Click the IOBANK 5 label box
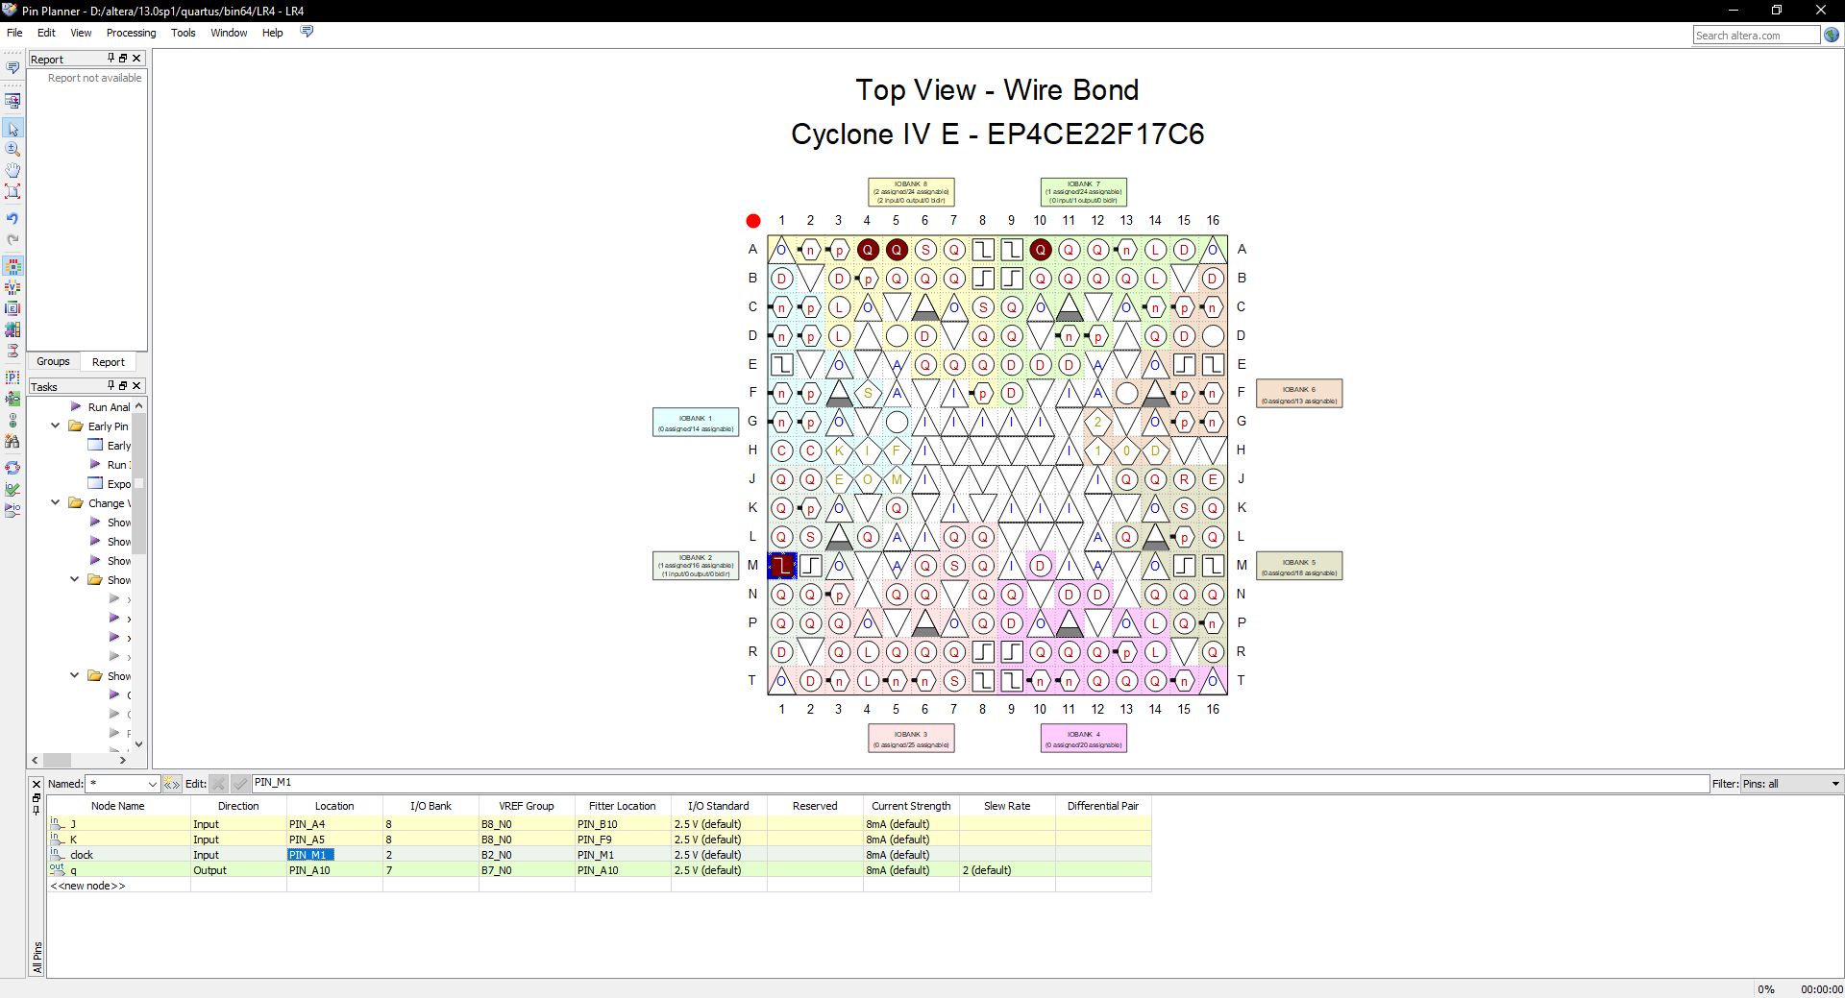This screenshot has width=1845, height=998. [x=1299, y=566]
